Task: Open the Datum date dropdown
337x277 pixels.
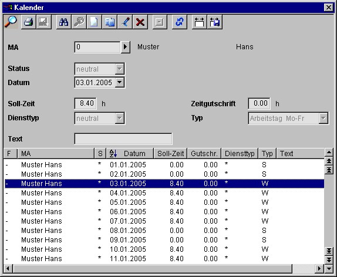Action: [120, 82]
